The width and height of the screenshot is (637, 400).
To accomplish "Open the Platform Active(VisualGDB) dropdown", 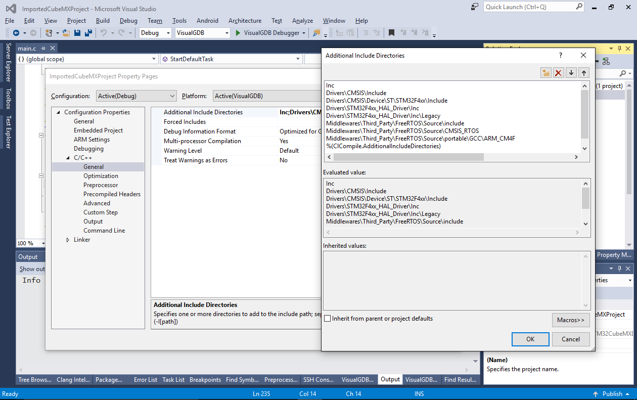I will 266,96.
